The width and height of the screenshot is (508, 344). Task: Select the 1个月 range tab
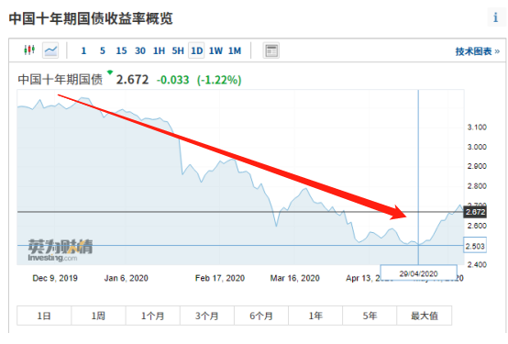point(152,316)
